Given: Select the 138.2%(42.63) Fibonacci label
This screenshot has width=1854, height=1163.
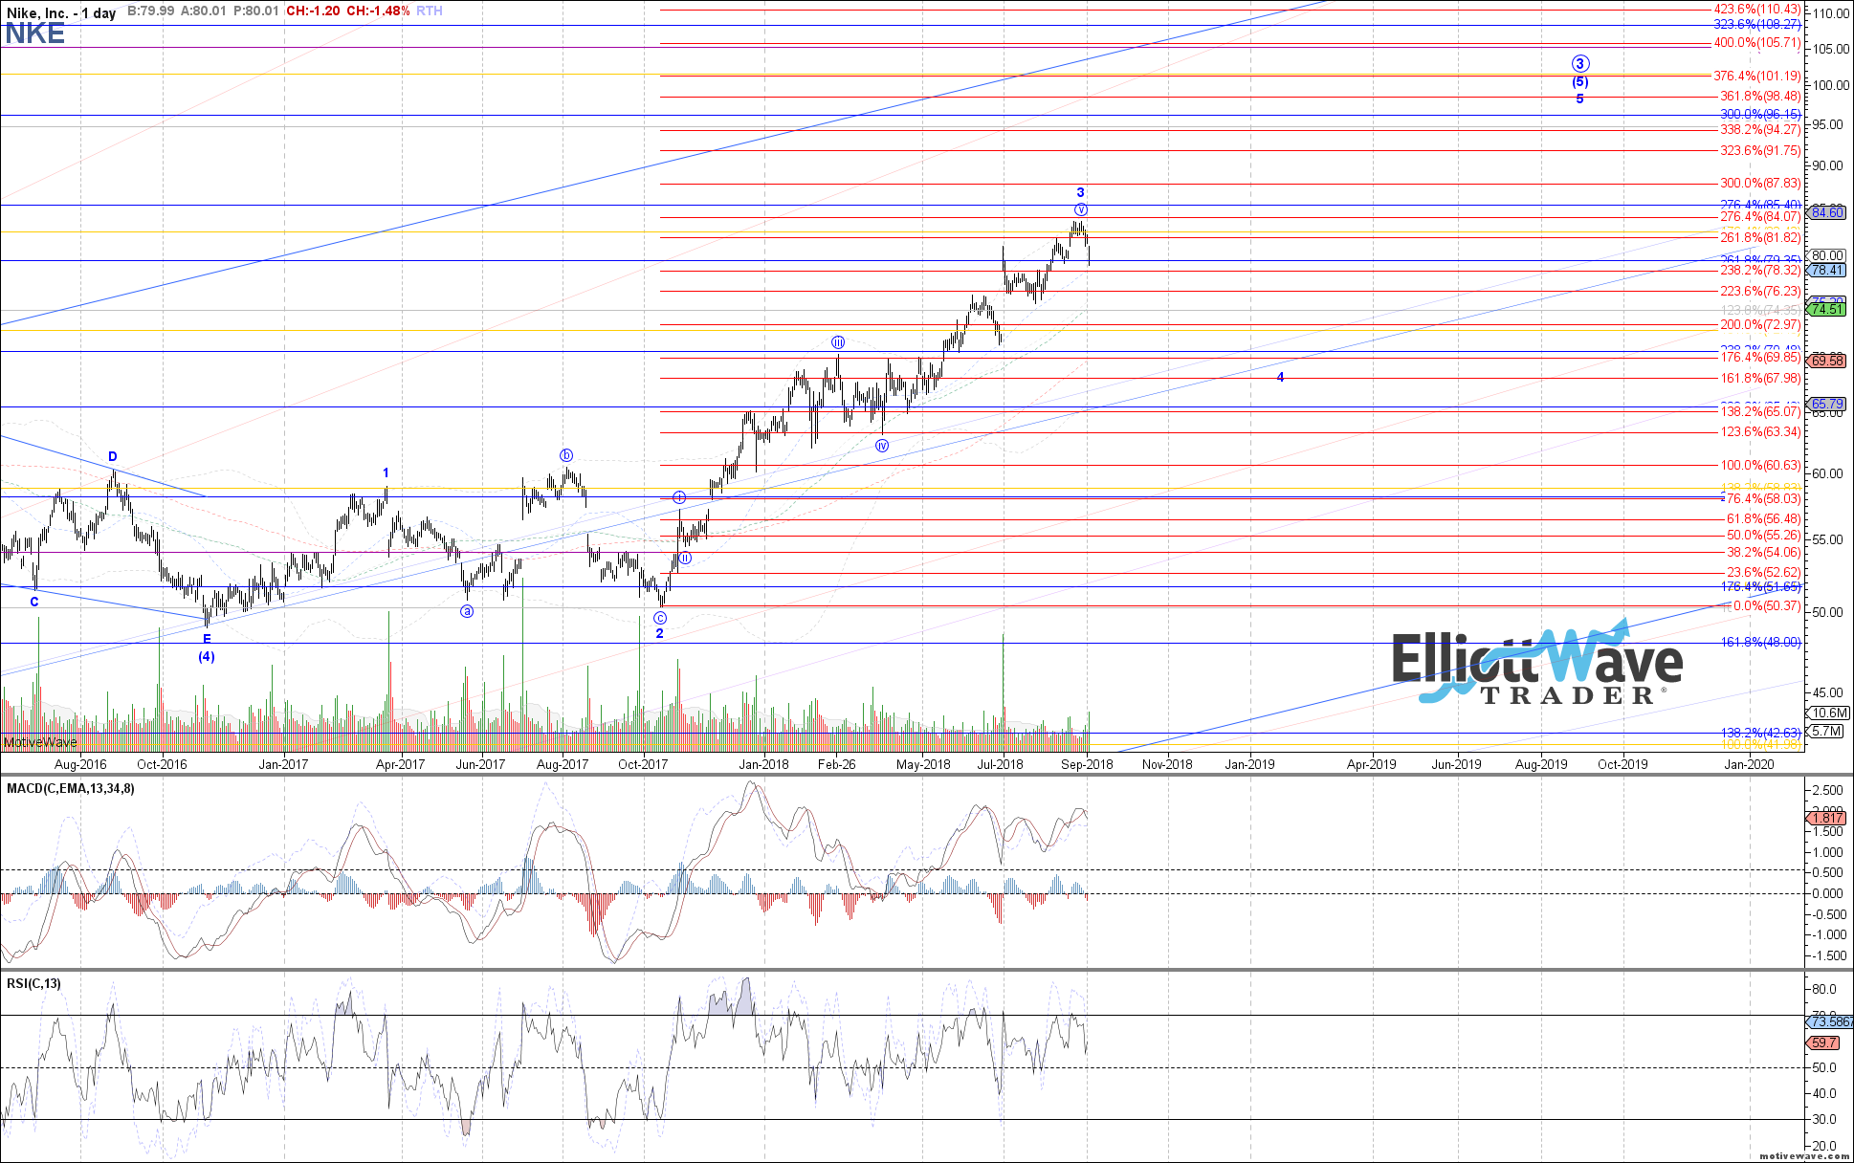Looking at the screenshot, I should point(1760,732).
